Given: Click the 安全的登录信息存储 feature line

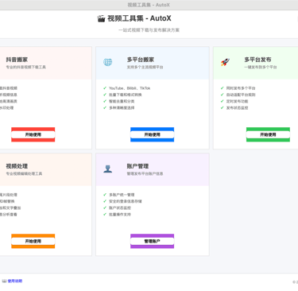Looking at the screenshot, I should 126,201.
